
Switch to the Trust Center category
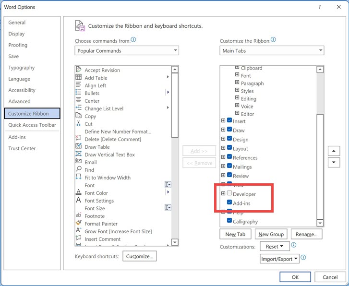22,148
